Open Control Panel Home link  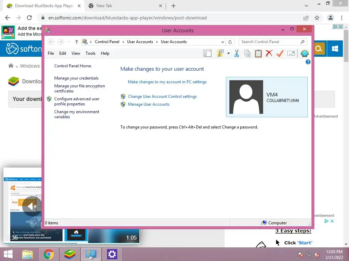point(73,66)
